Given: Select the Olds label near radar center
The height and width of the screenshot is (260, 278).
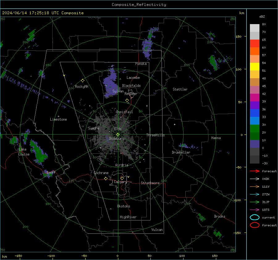Looking at the screenshot, I should (118, 129).
